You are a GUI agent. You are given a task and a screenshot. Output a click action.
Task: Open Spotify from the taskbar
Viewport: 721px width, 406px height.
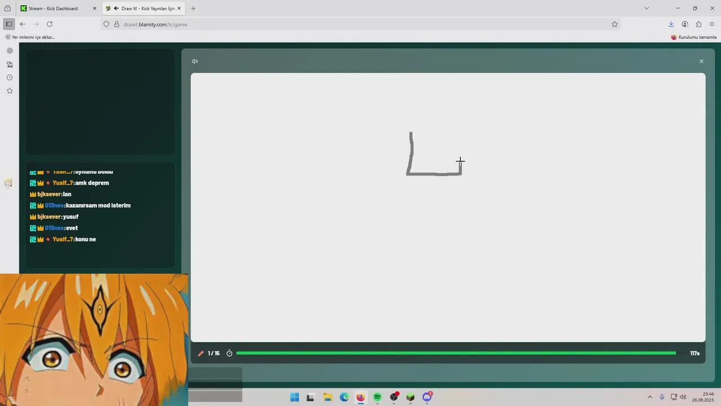pos(377,397)
